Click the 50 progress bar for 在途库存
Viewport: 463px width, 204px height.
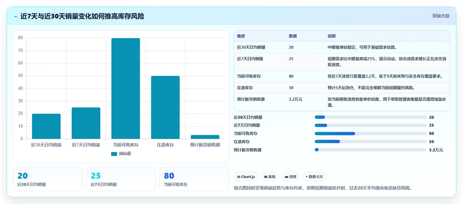pyautogui.click(x=370, y=142)
